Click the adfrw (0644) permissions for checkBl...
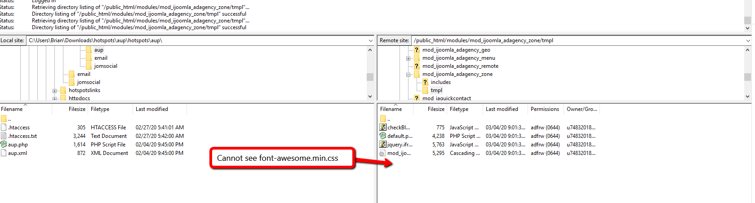This screenshot has height=203, width=755. point(545,128)
